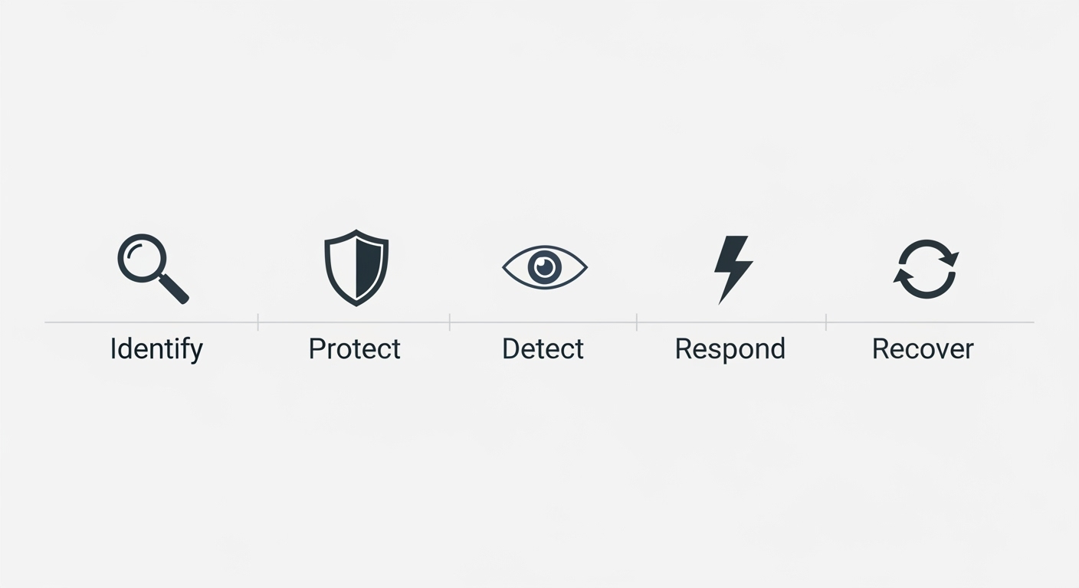Click the circular arrows Recover icon
This screenshot has width=1079, height=588.
pos(926,269)
